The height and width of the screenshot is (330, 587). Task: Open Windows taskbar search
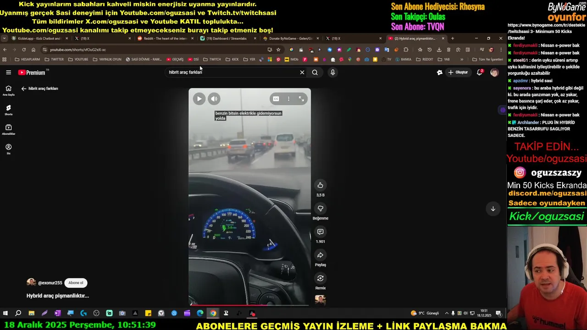point(18,313)
